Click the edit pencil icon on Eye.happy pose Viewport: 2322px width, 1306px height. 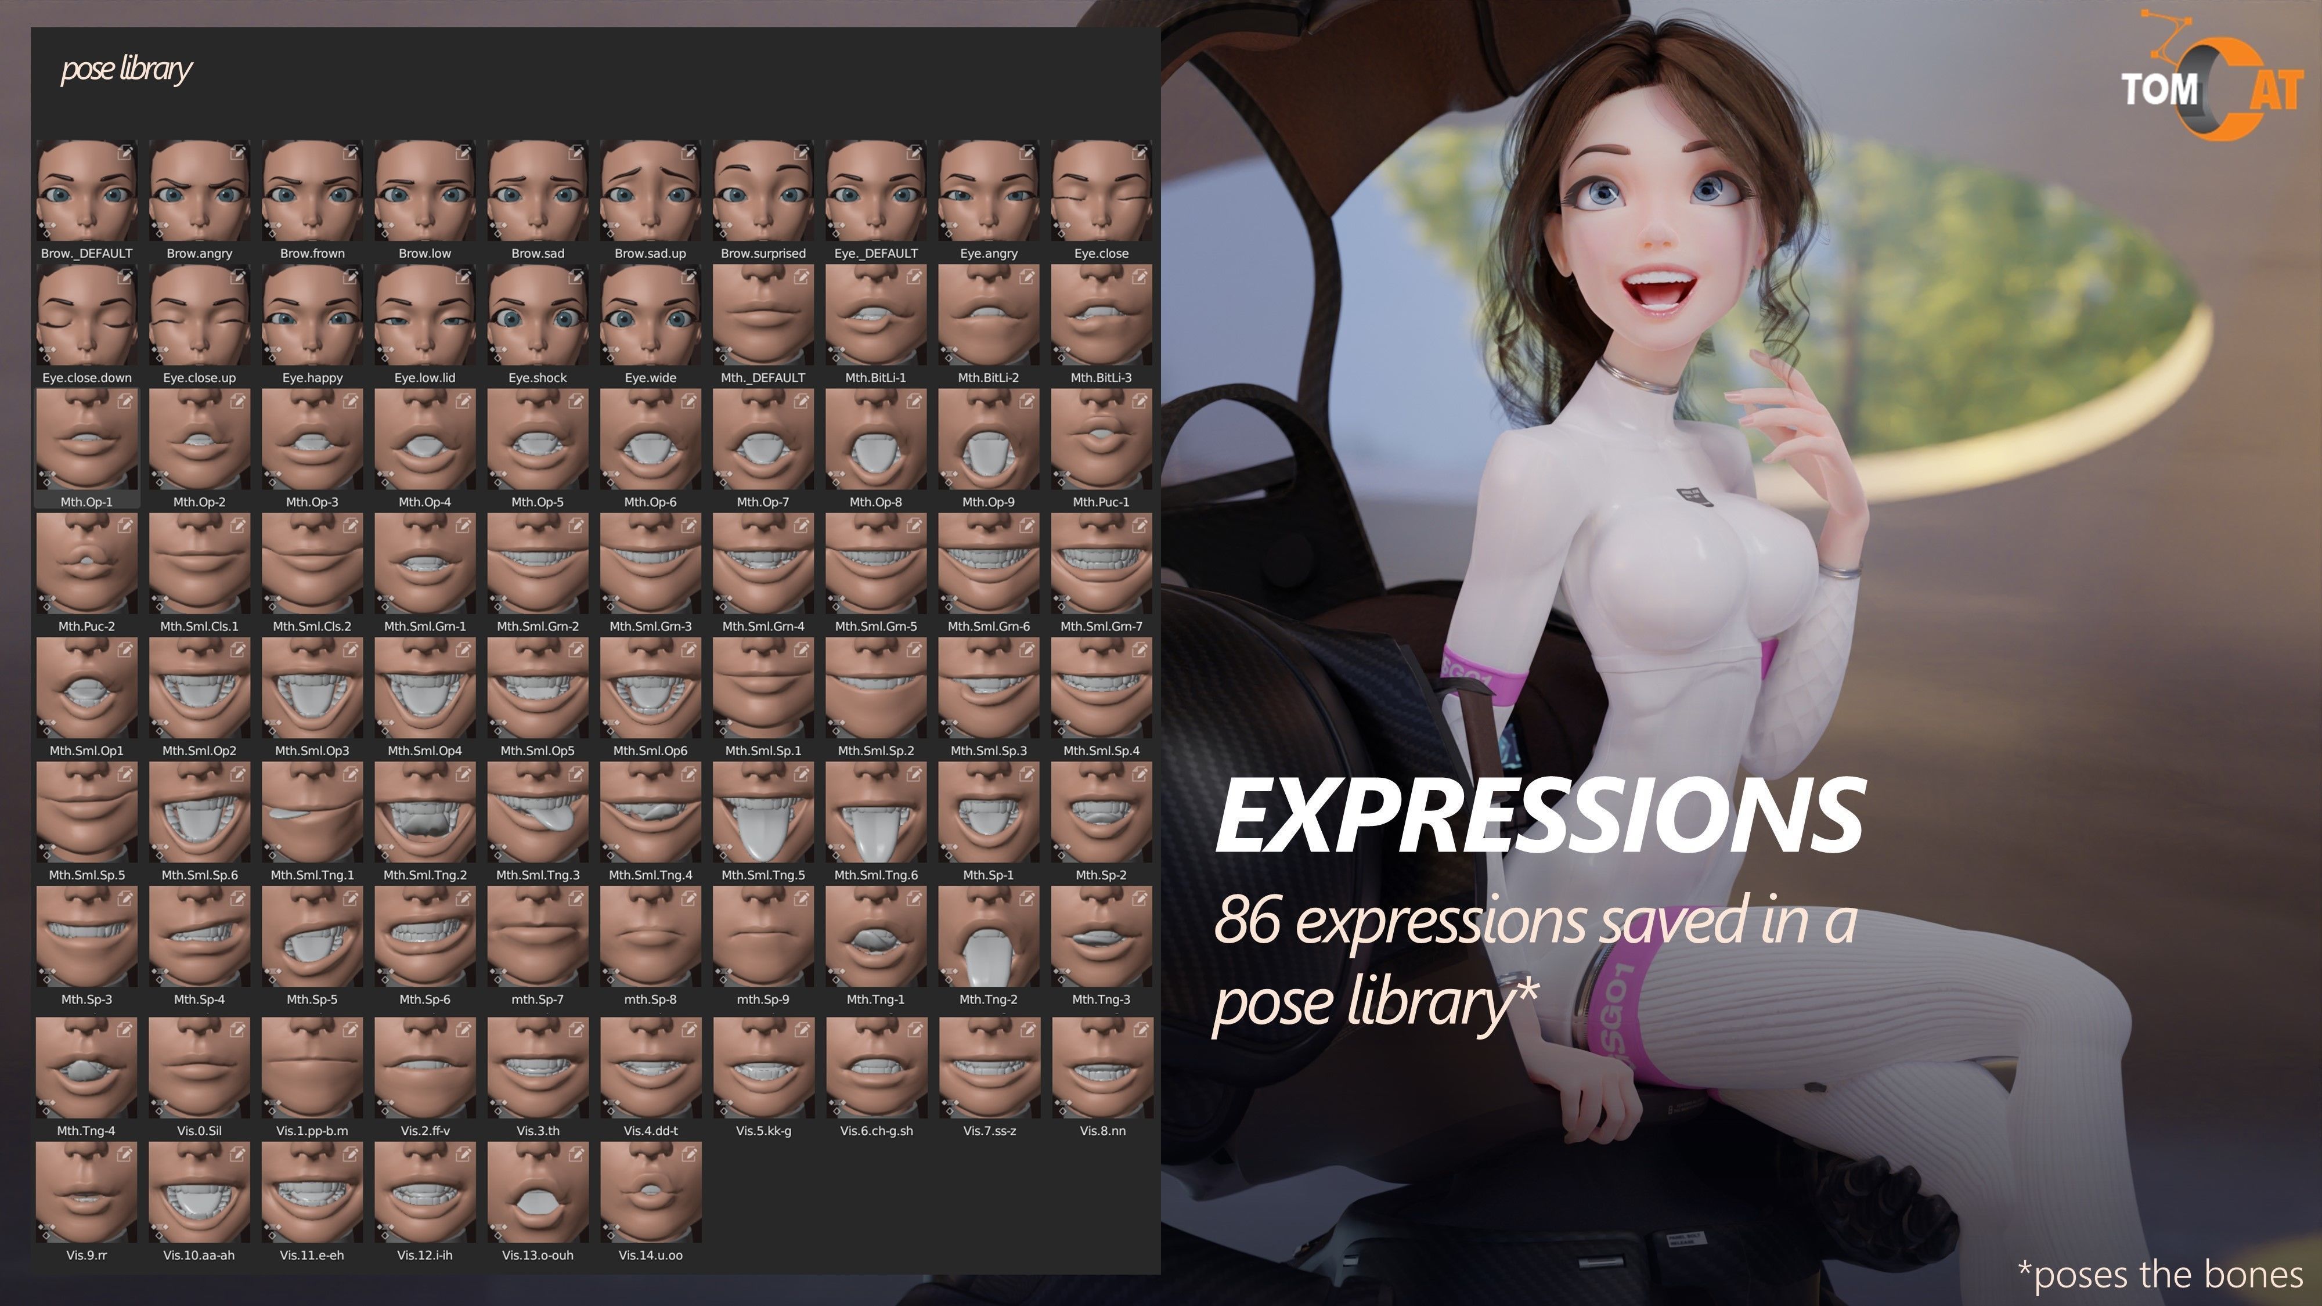[x=351, y=277]
